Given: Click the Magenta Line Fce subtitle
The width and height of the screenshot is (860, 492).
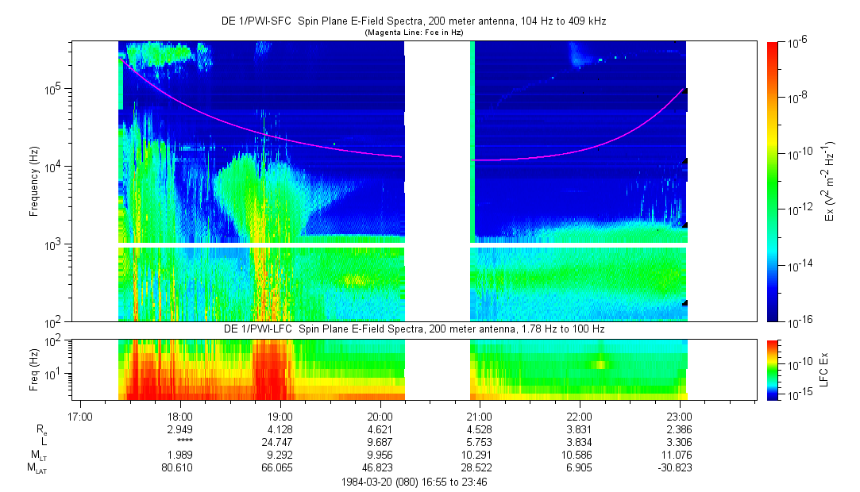Looking at the screenshot, I should pyautogui.click(x=413, y=33).
